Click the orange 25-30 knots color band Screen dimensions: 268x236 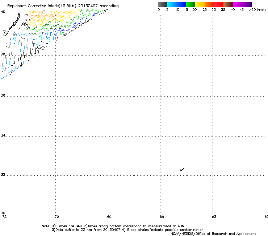(x=209, y=4)
